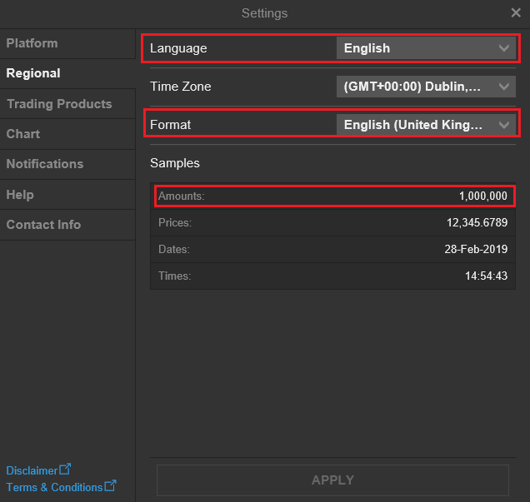This screenshot has height=502, width=530.
Task: Click the APPLY button
Action: [332, 480]
